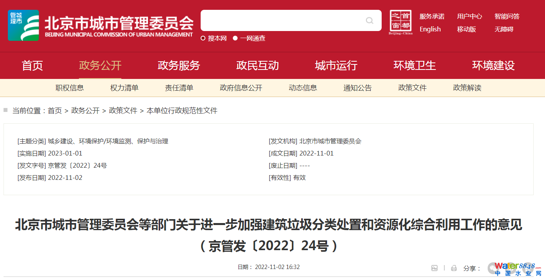Open the 首都之窗 Beijing-China seal icon

[x=401, y=22]
